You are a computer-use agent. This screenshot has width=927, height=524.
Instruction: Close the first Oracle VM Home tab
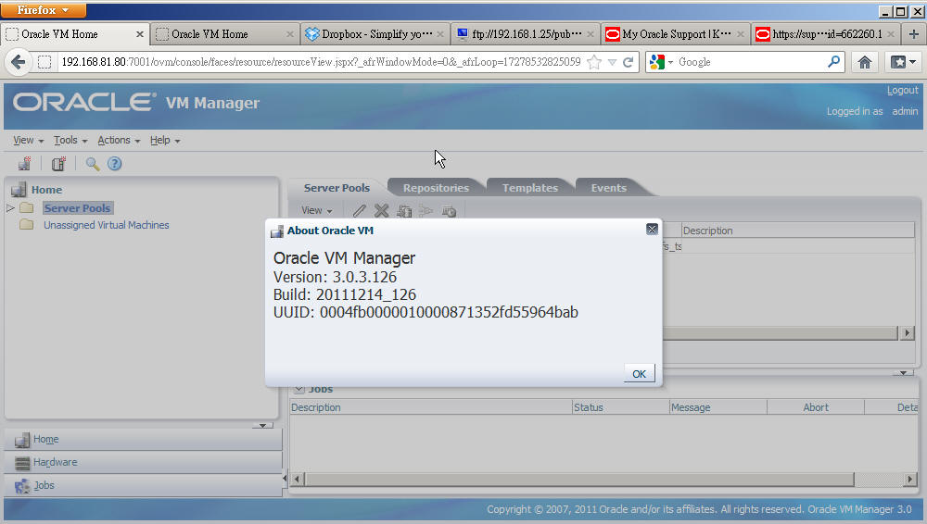point(140,34)
